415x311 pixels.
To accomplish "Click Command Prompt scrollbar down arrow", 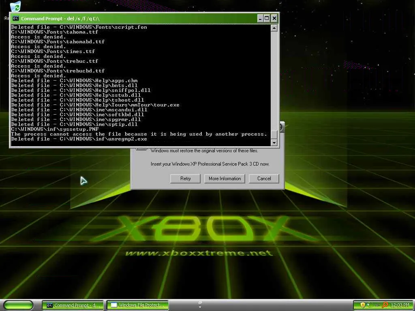I will (x=274, y=143).
